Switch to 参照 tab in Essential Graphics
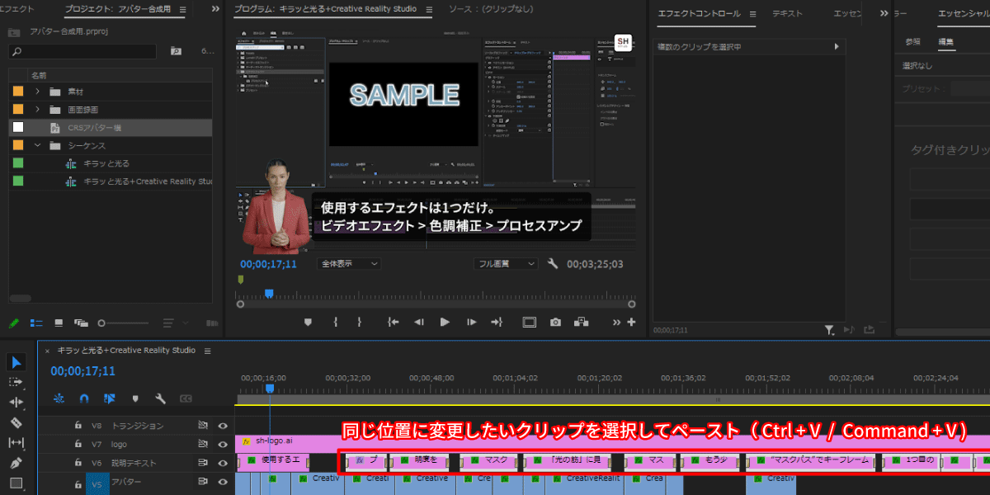990x495 pixels. pos(912,41)
